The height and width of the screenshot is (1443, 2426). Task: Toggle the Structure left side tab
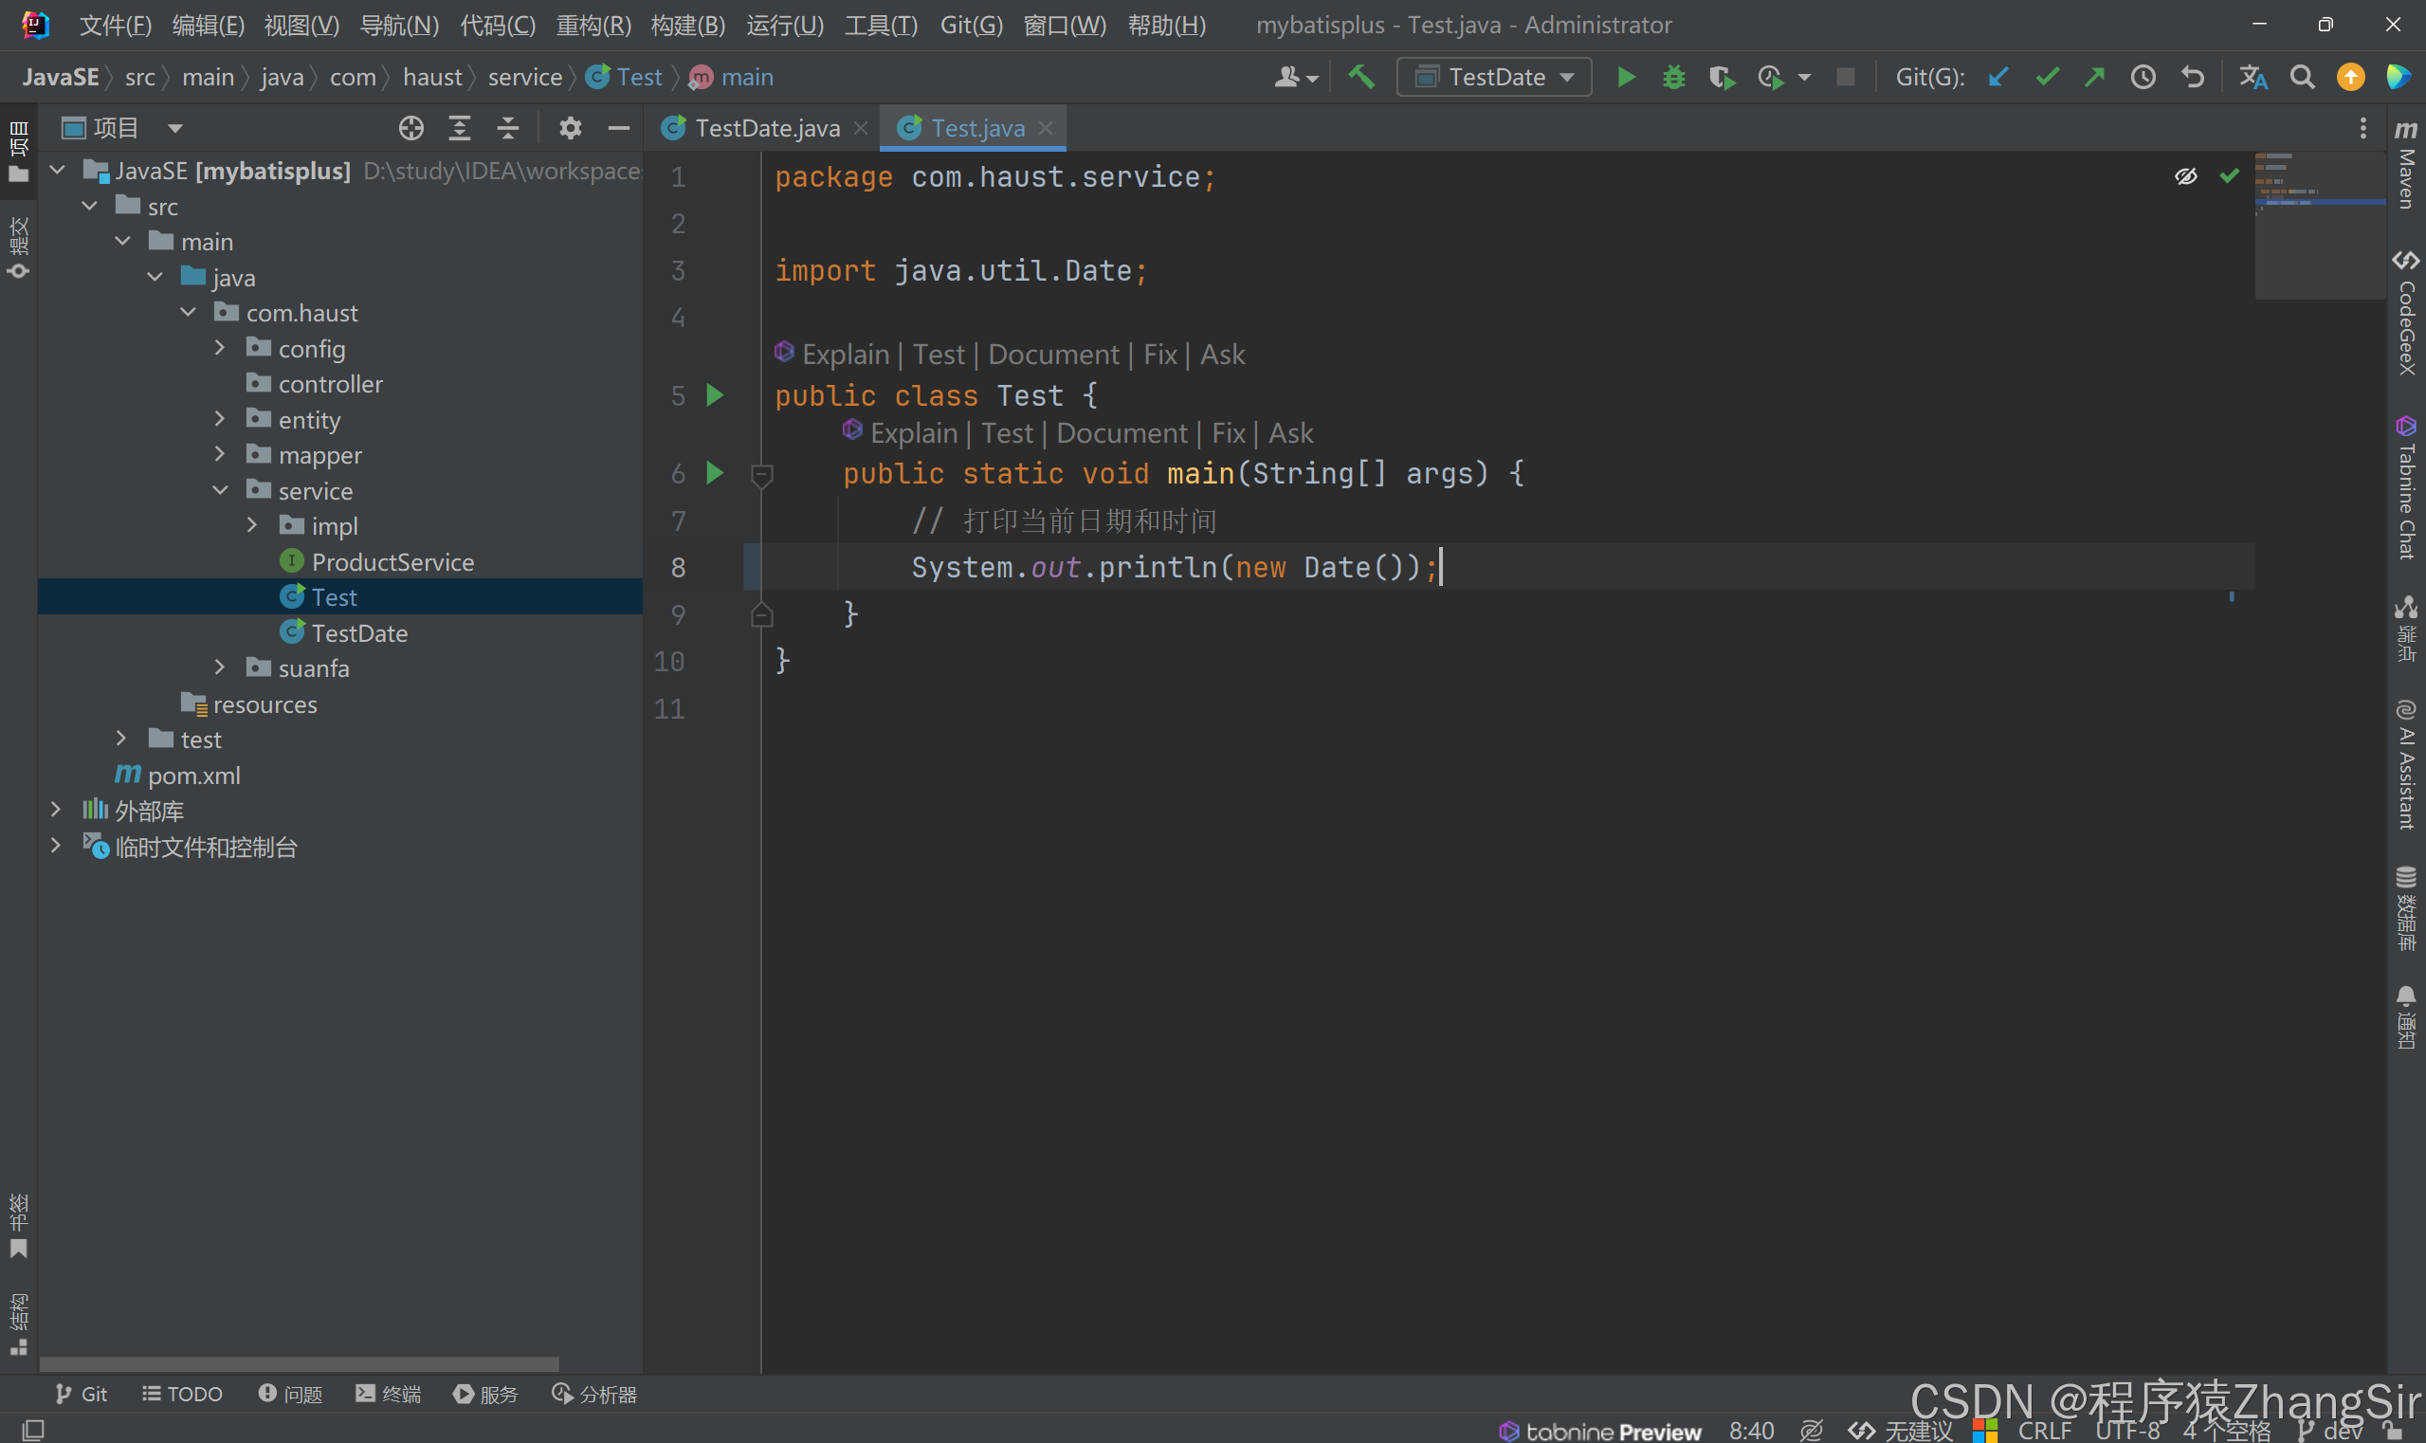18,1324
